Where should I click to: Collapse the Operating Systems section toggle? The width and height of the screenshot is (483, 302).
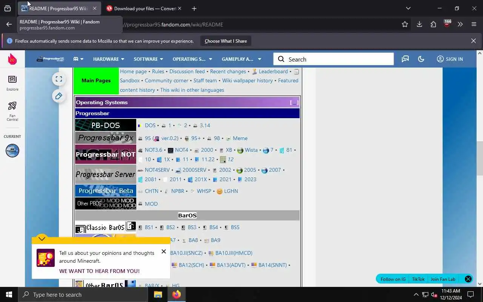[x=294, y=102]
